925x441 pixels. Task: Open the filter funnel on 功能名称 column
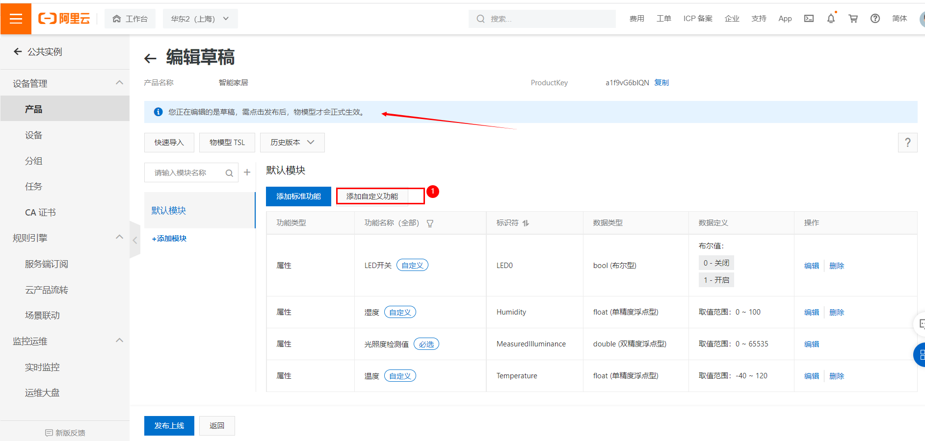[x=430, y=223]
